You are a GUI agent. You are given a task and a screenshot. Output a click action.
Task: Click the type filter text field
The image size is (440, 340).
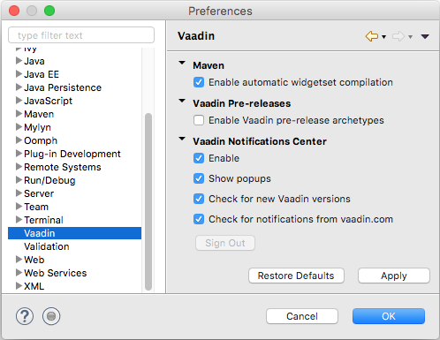[x=81, y=35]
